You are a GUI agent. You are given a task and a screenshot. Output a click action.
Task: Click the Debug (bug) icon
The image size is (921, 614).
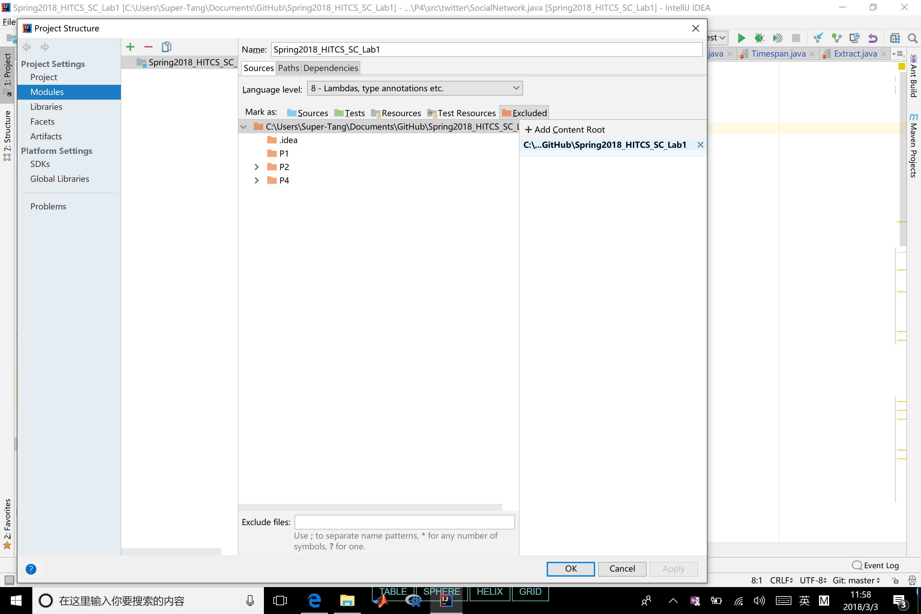click(759, 37)
